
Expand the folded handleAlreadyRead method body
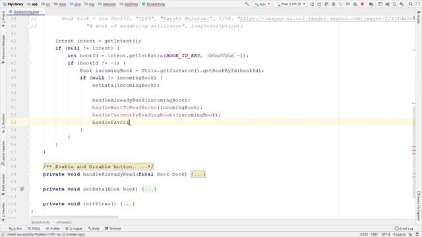click(x=198, y=174)
